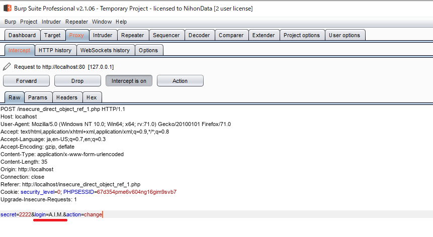Open the Repeater menu in menu bar
This screenshot has width=433, height=237.
tap(76, 22)
